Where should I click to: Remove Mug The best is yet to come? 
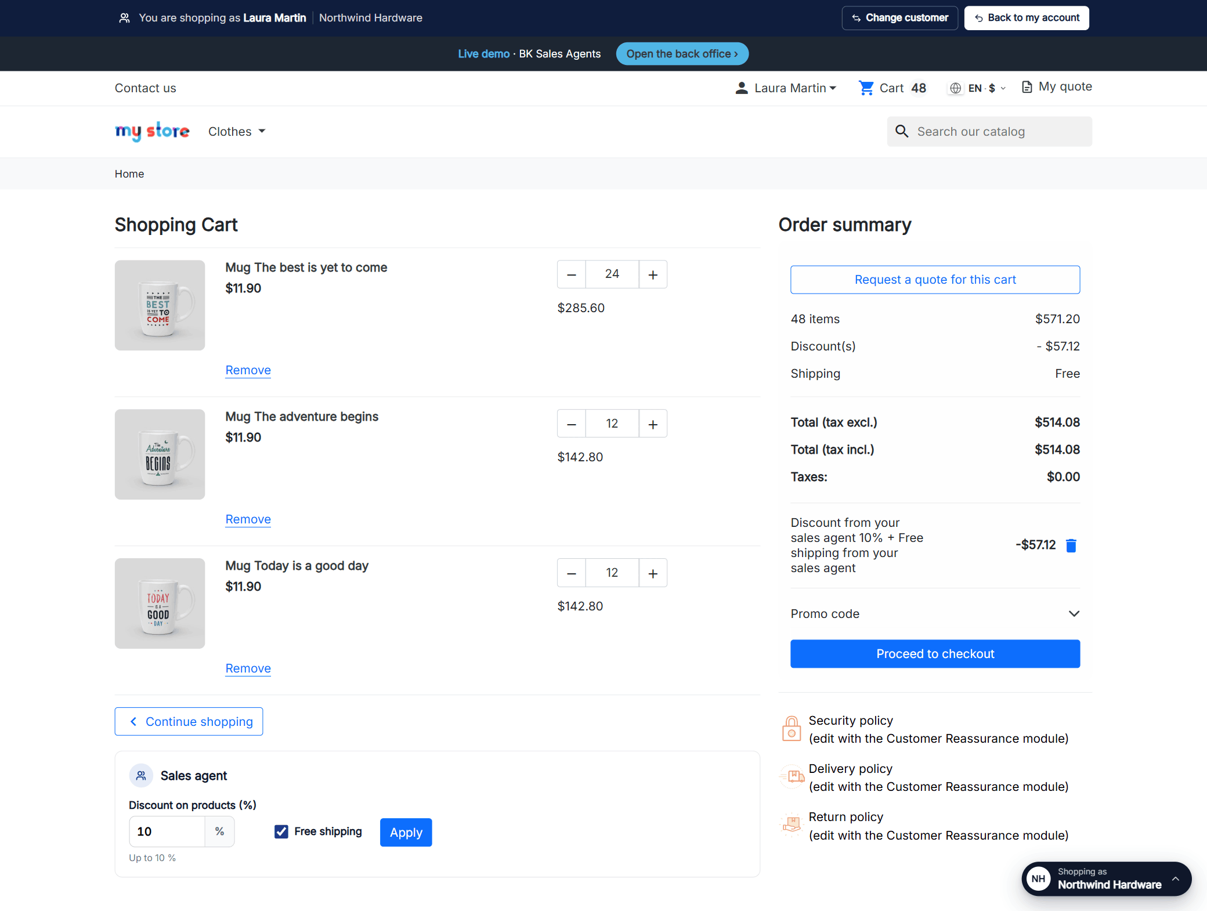(248, 370)
